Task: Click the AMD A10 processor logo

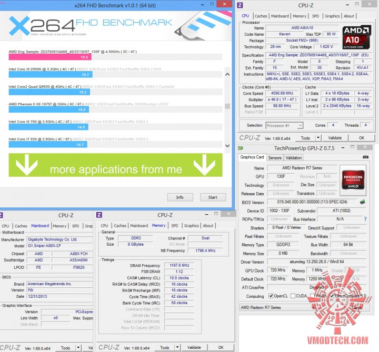Action: [356, 37]
